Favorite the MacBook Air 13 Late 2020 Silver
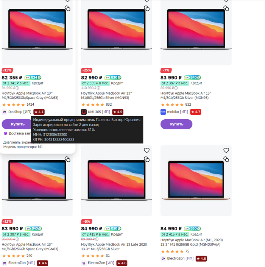Screen dimensions: 265x267 (147, 150)
